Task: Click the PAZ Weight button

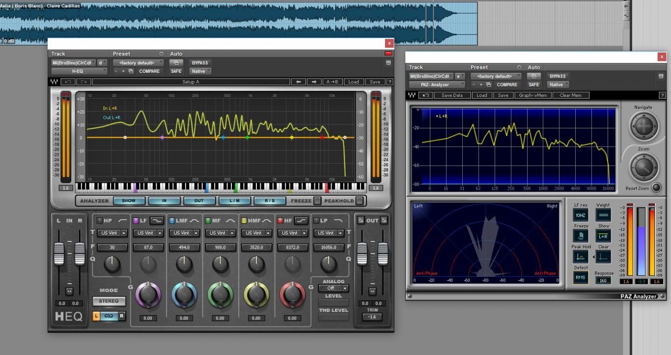Action: 603,215
